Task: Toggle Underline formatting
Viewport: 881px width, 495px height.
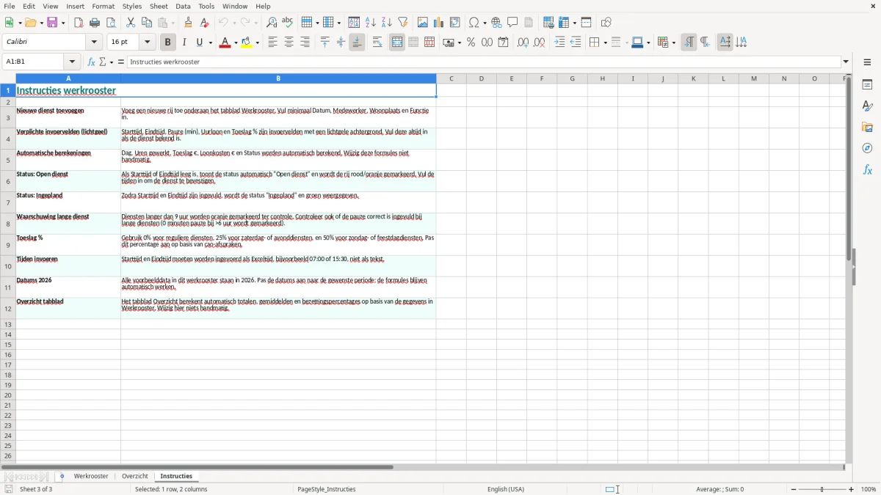Action: coord(199,43)
